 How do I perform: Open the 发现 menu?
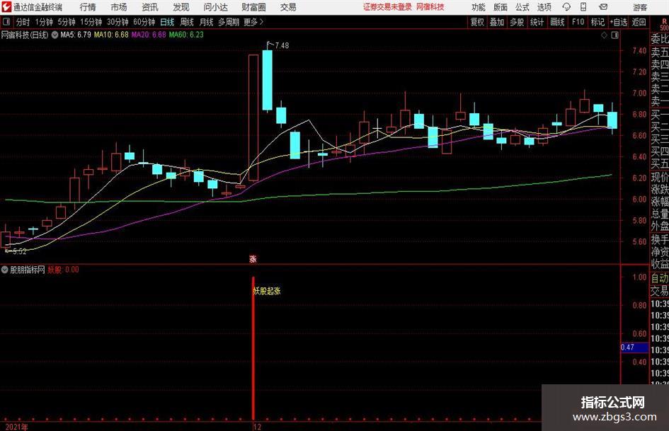pyautogui.click(x=181, y=7)
